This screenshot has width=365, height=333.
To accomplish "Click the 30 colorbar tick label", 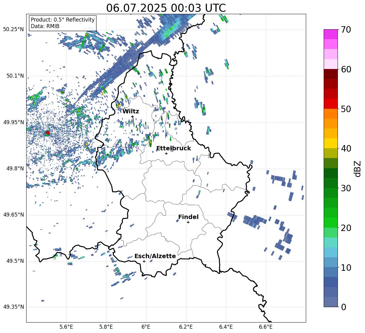I will click(346, 188).
